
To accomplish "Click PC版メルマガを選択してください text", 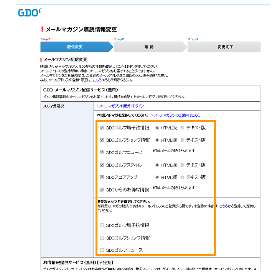I will coord(122,115).
